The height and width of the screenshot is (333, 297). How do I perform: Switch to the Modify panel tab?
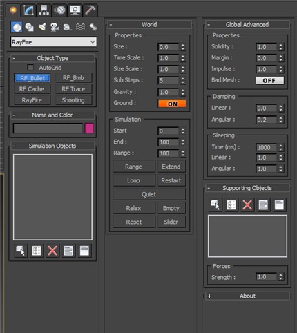point(29,10)
